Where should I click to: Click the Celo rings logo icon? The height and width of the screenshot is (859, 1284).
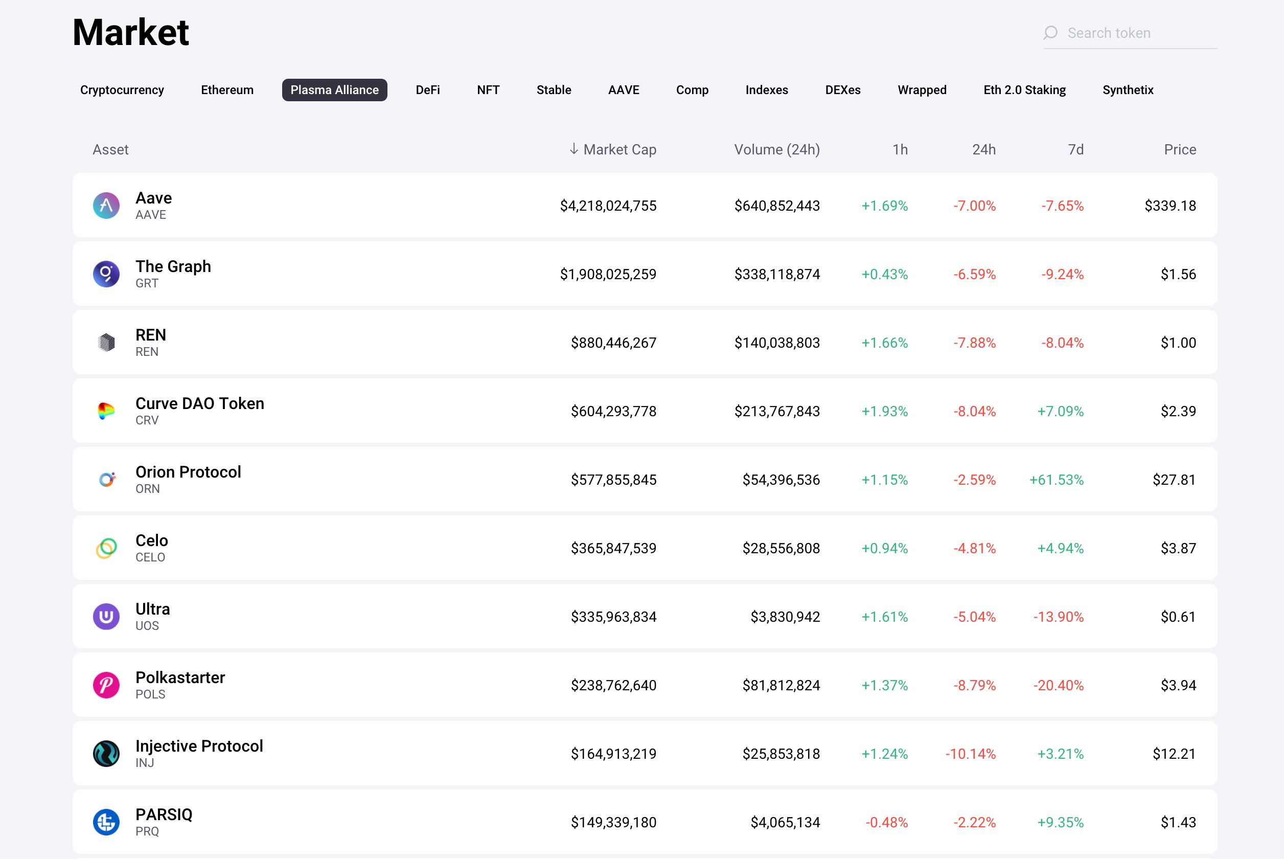pos(106,548)
